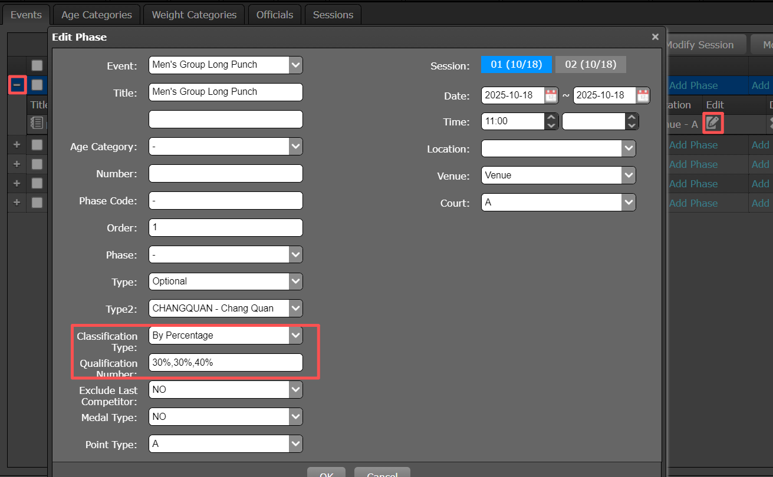The image size is (773, 477).
Task: Open the end date calendar picker icon
Action: (643, 95)
